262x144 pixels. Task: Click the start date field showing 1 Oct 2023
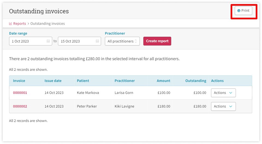tap(27, 41)
